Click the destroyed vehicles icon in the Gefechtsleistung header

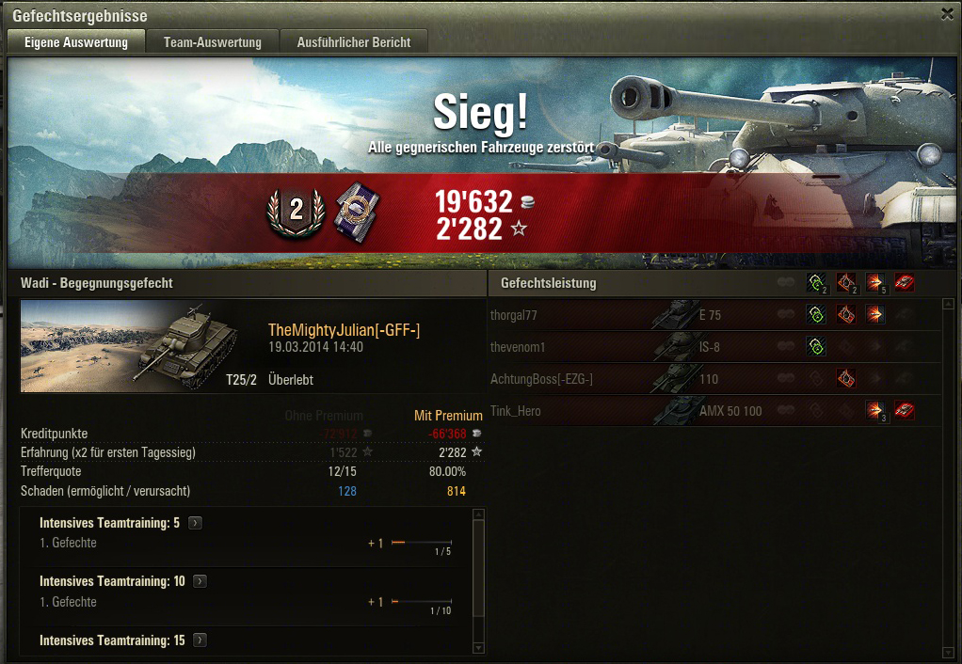(905, 283)
